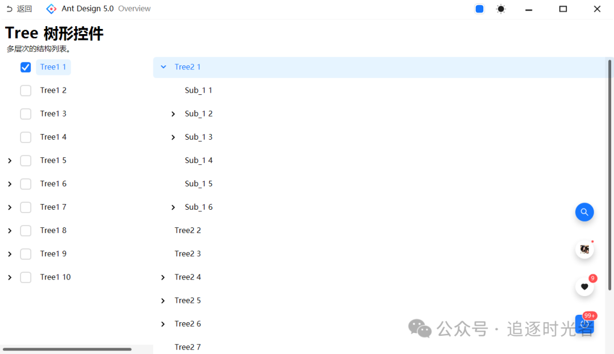614x354 pixels.
Task: Check the Tree1 9 checkbox
Action: coord(26,254)
